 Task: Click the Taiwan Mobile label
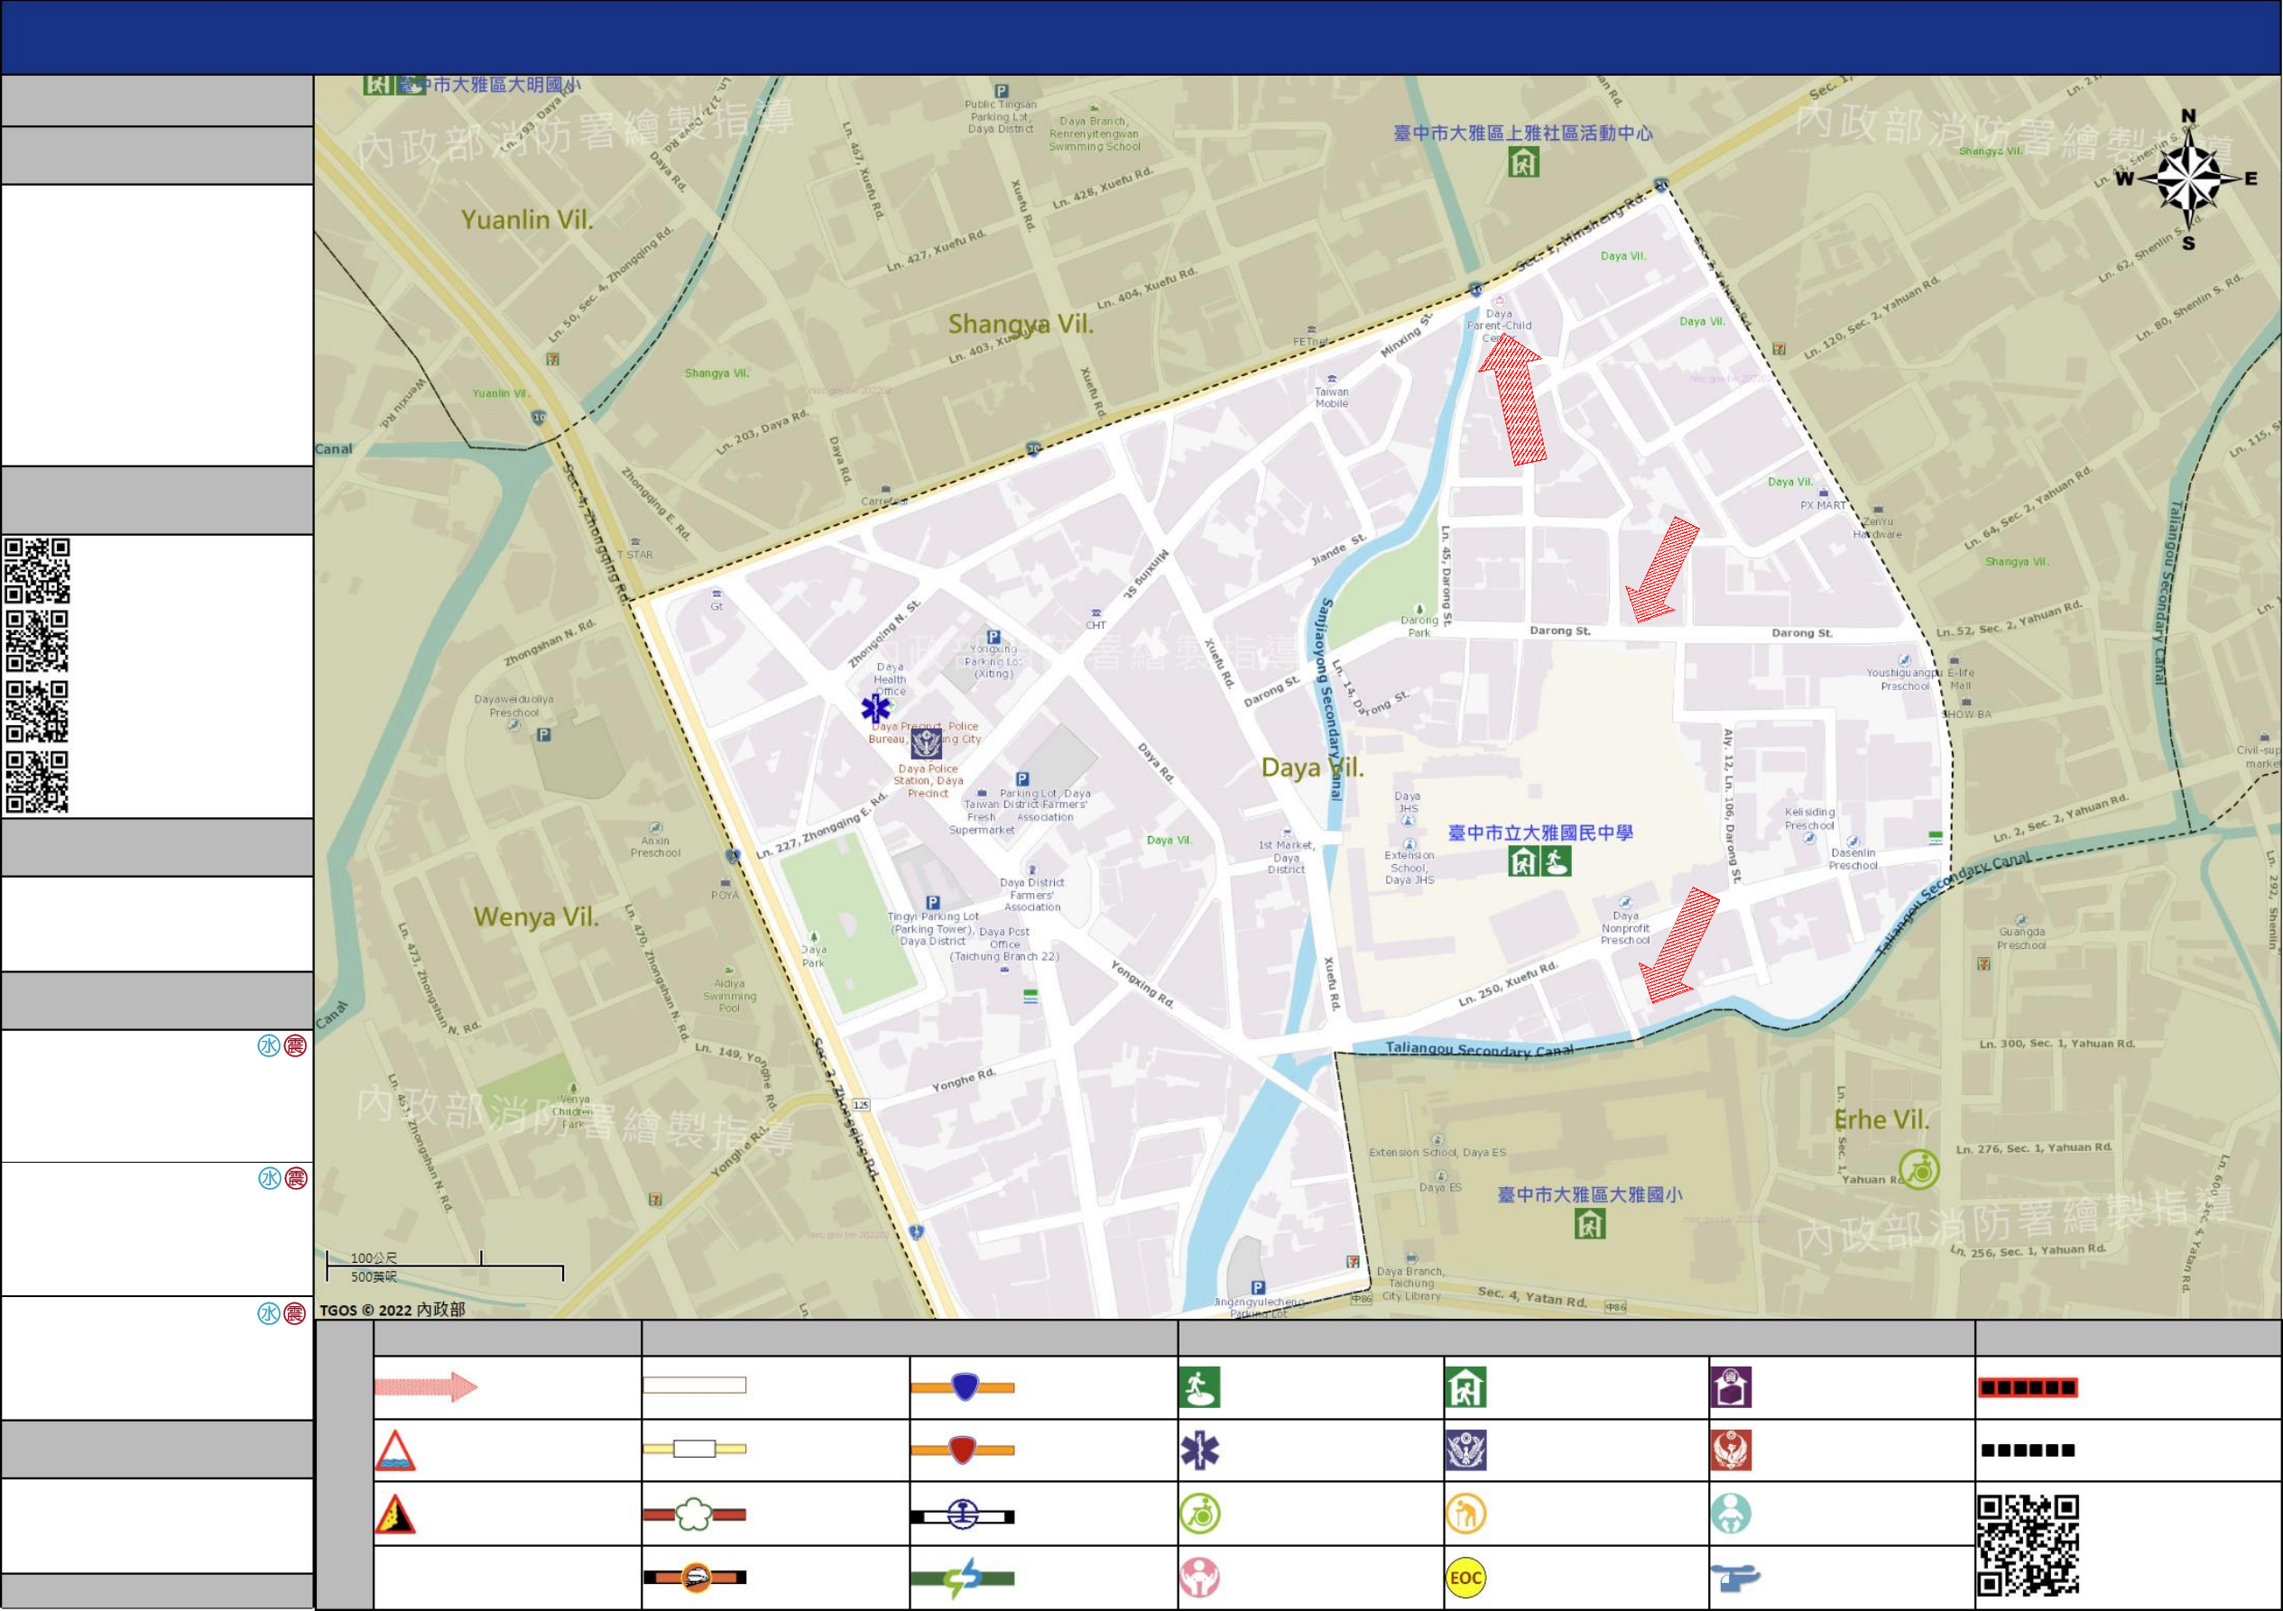point(1331,397)
